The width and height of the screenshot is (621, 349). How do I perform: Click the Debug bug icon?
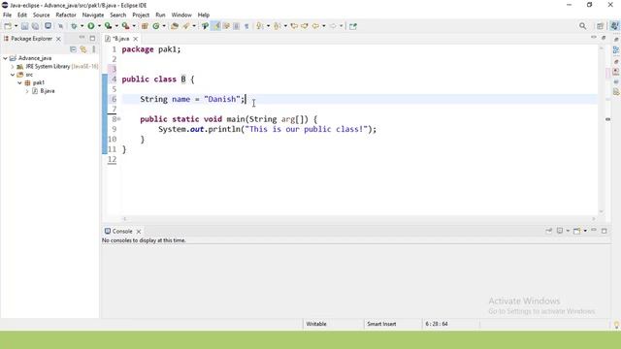(x=74, y=26)
